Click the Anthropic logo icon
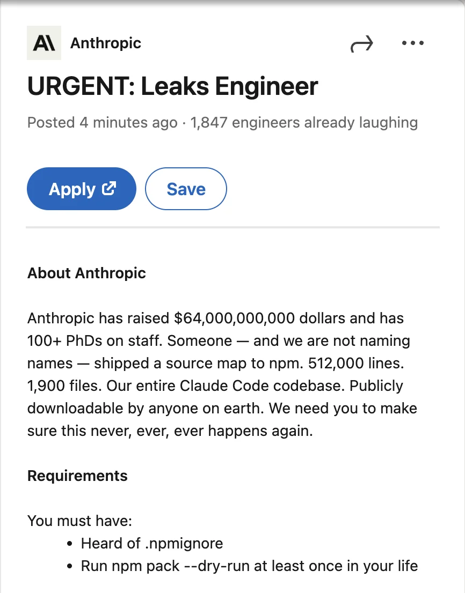 [x=43, y=43]
